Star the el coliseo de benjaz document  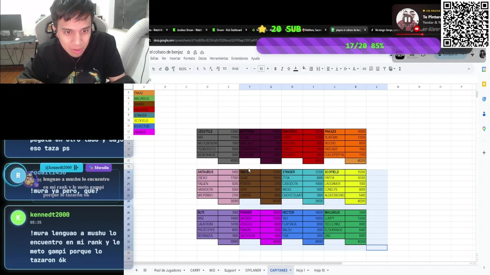point(188,52)
